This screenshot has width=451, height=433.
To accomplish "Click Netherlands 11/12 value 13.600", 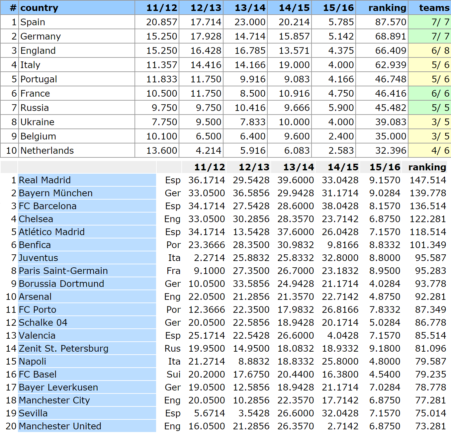I will [x=162, y=150].
